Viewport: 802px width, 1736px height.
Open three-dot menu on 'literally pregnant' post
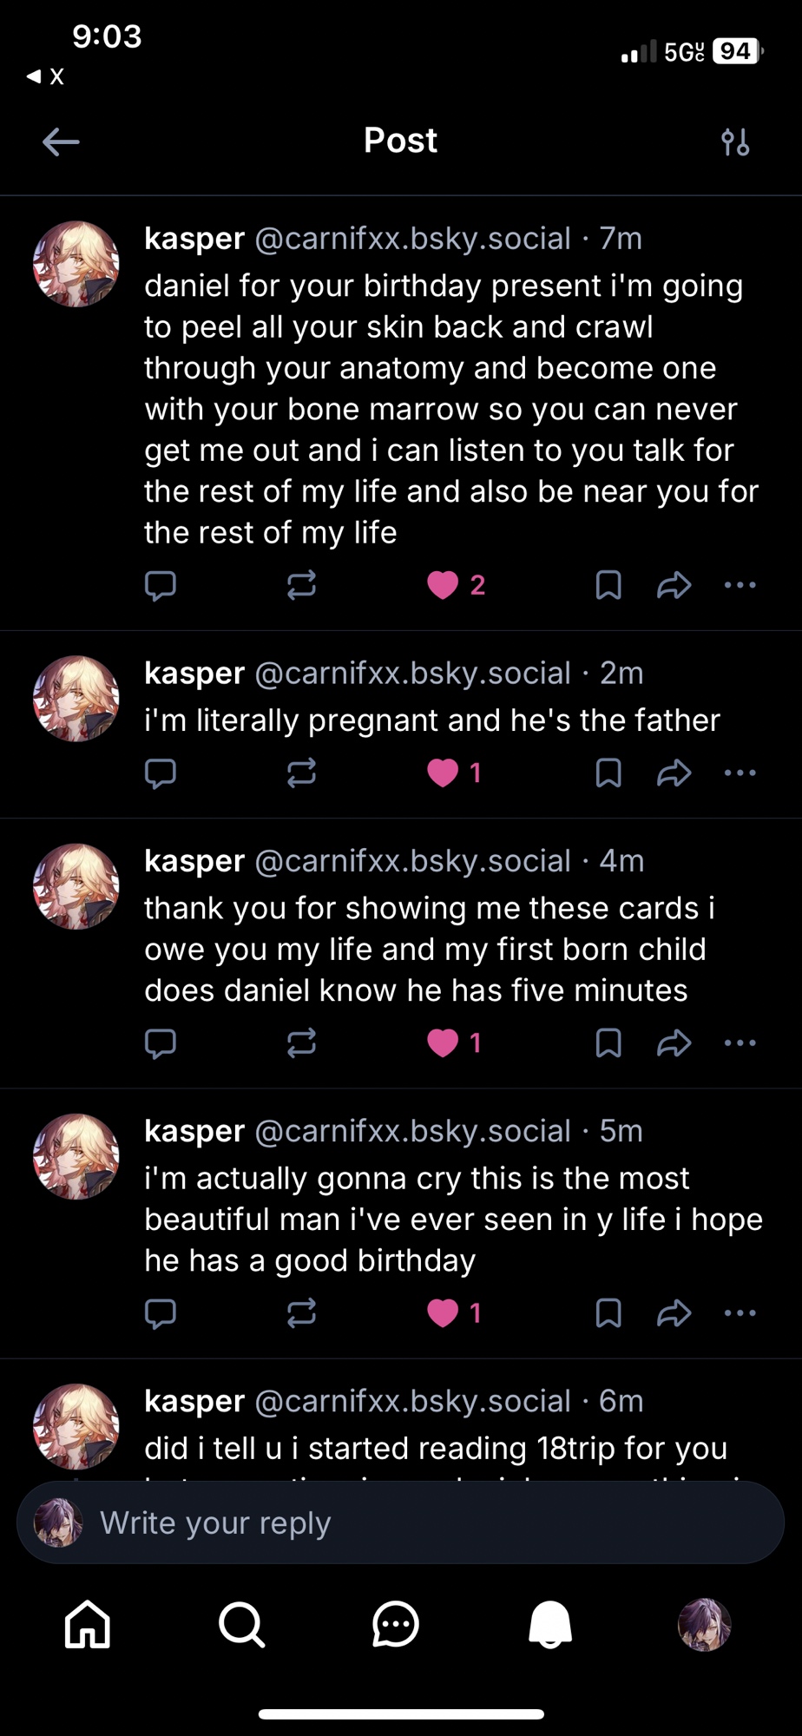[740, 773]
